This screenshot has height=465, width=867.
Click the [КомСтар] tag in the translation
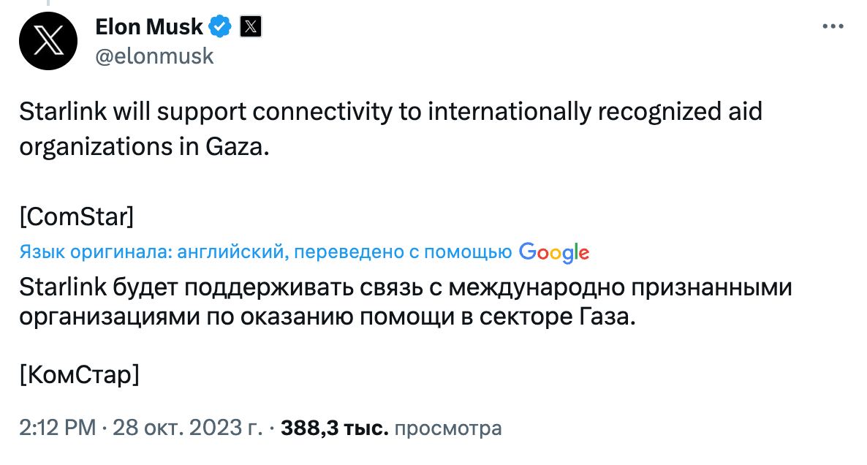(80, 375)
